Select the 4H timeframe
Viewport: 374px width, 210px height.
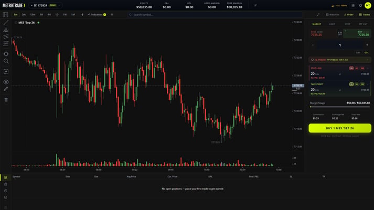pos(49,15)
